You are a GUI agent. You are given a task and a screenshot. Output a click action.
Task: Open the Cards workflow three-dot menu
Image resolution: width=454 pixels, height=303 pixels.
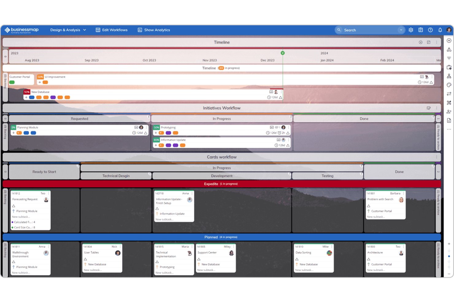(x=437, y=157)
